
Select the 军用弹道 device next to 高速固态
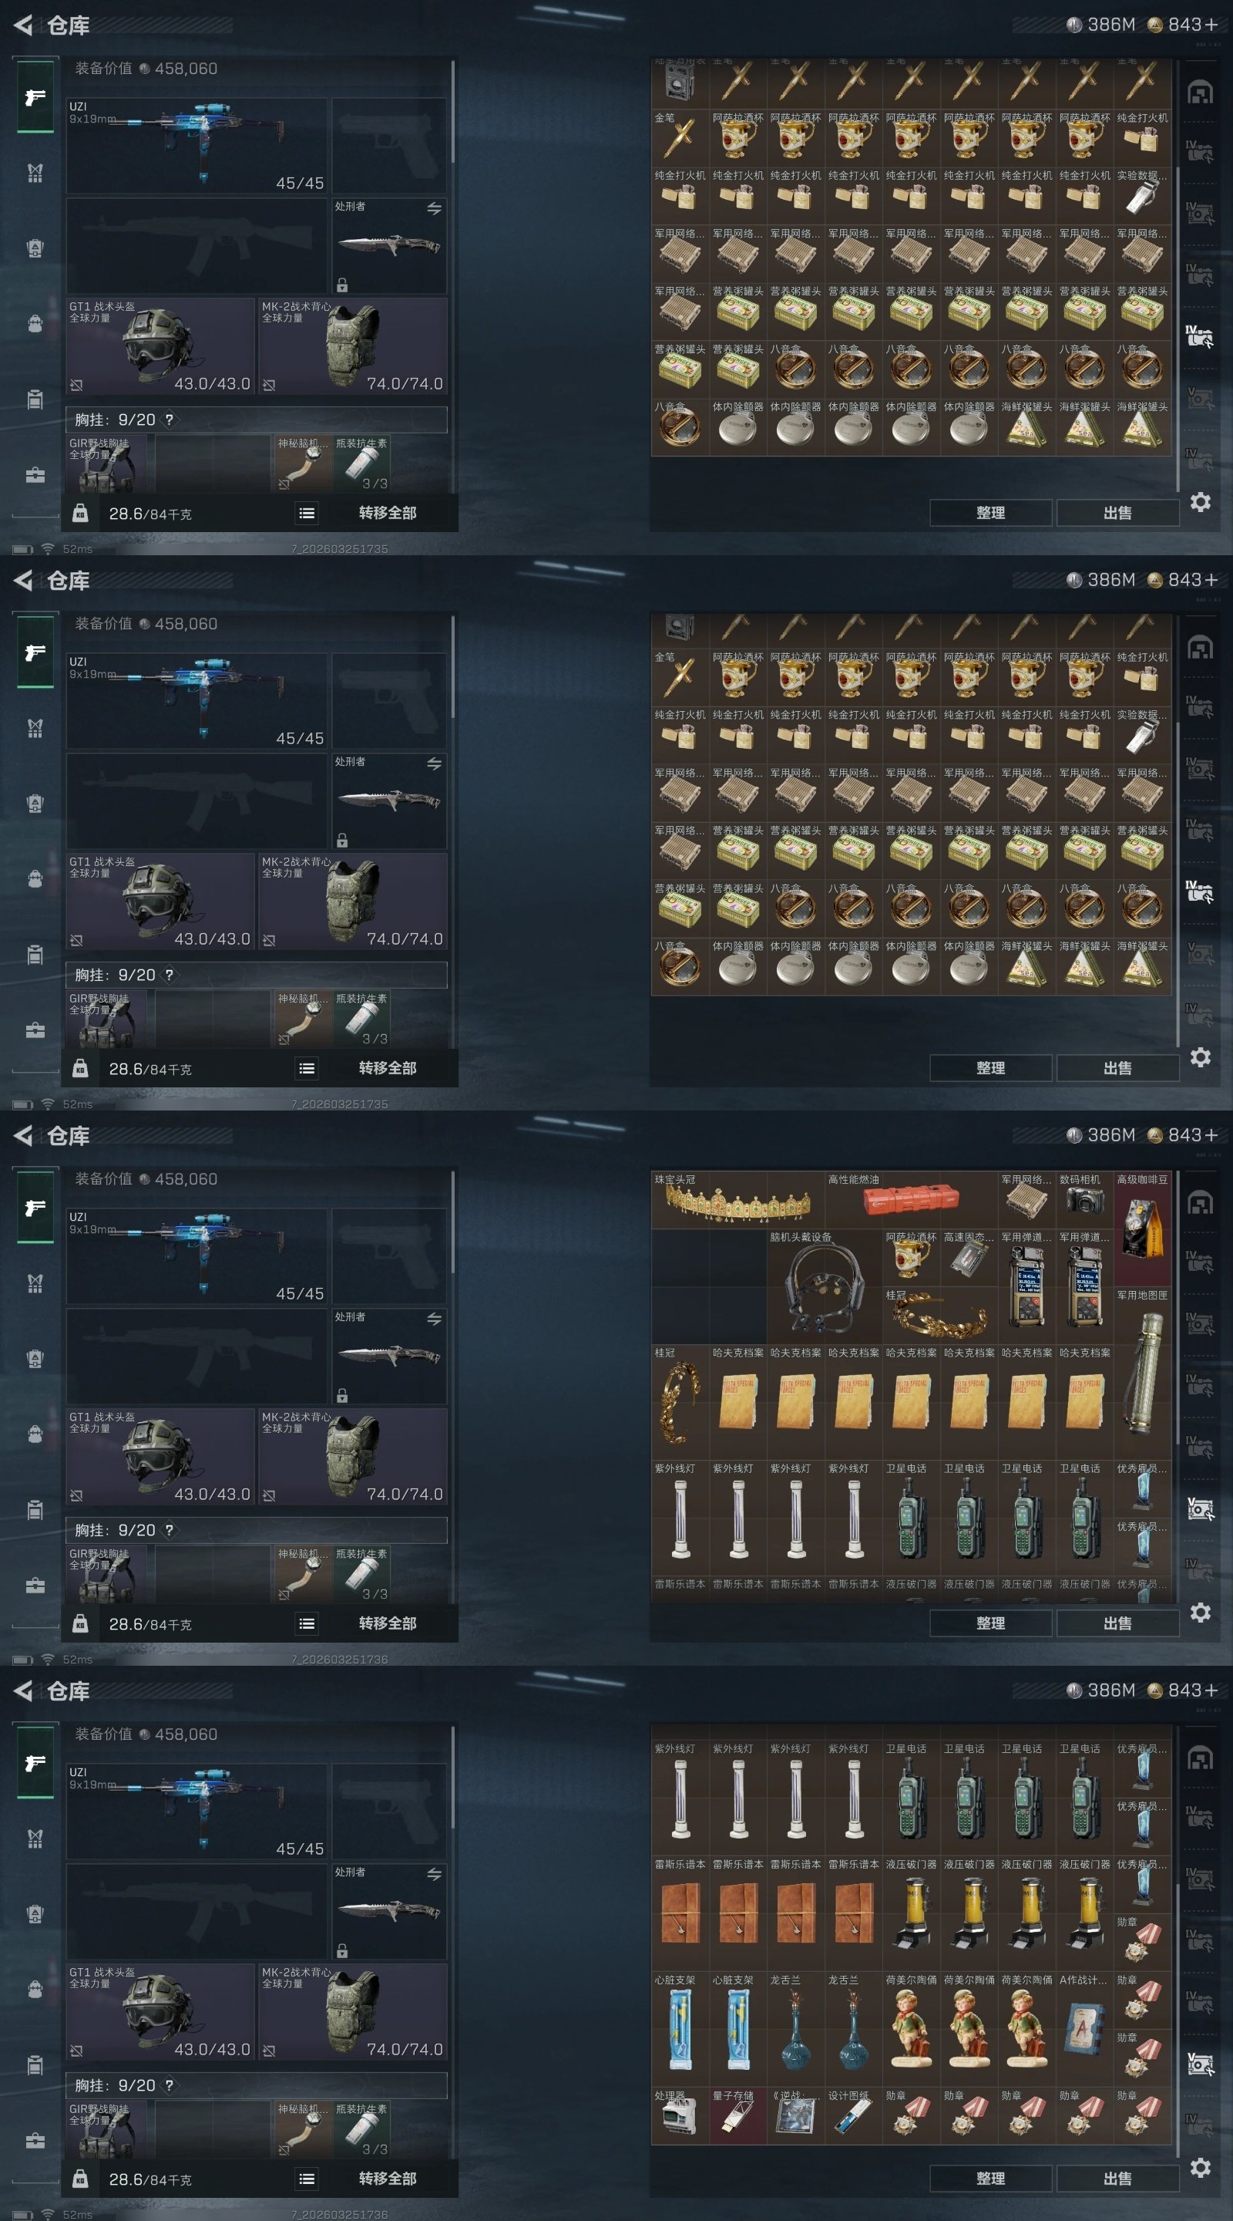click(1027, 1286)
